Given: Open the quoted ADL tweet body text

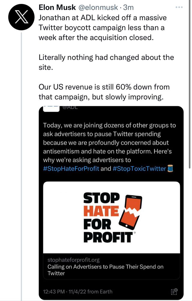Looking at the screenshot, I should pyautogui.click(x=109, y=142).
